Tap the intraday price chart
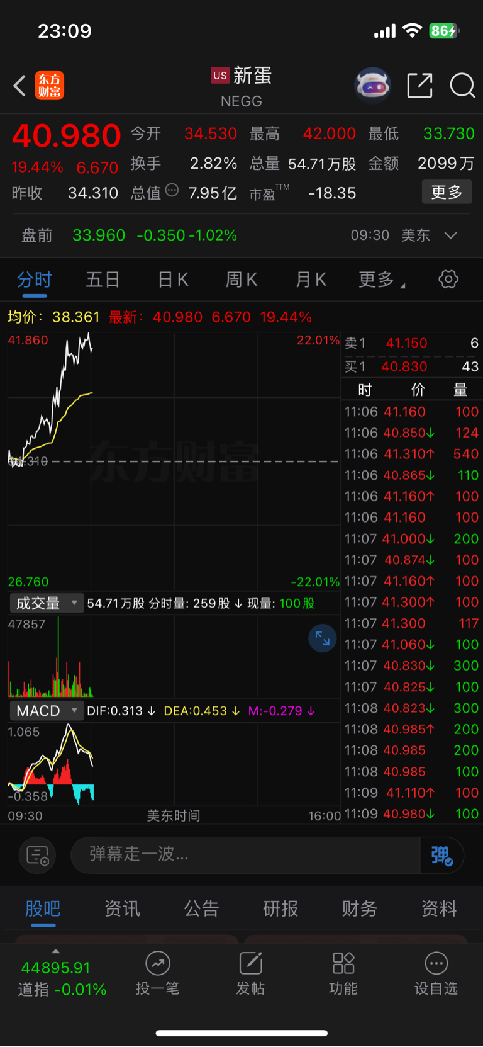This screenshot has width=483, height=1047. [x=174, y=461]
